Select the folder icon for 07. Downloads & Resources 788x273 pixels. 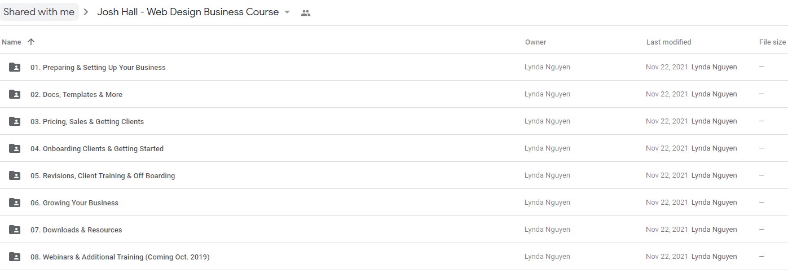point(15,230)
